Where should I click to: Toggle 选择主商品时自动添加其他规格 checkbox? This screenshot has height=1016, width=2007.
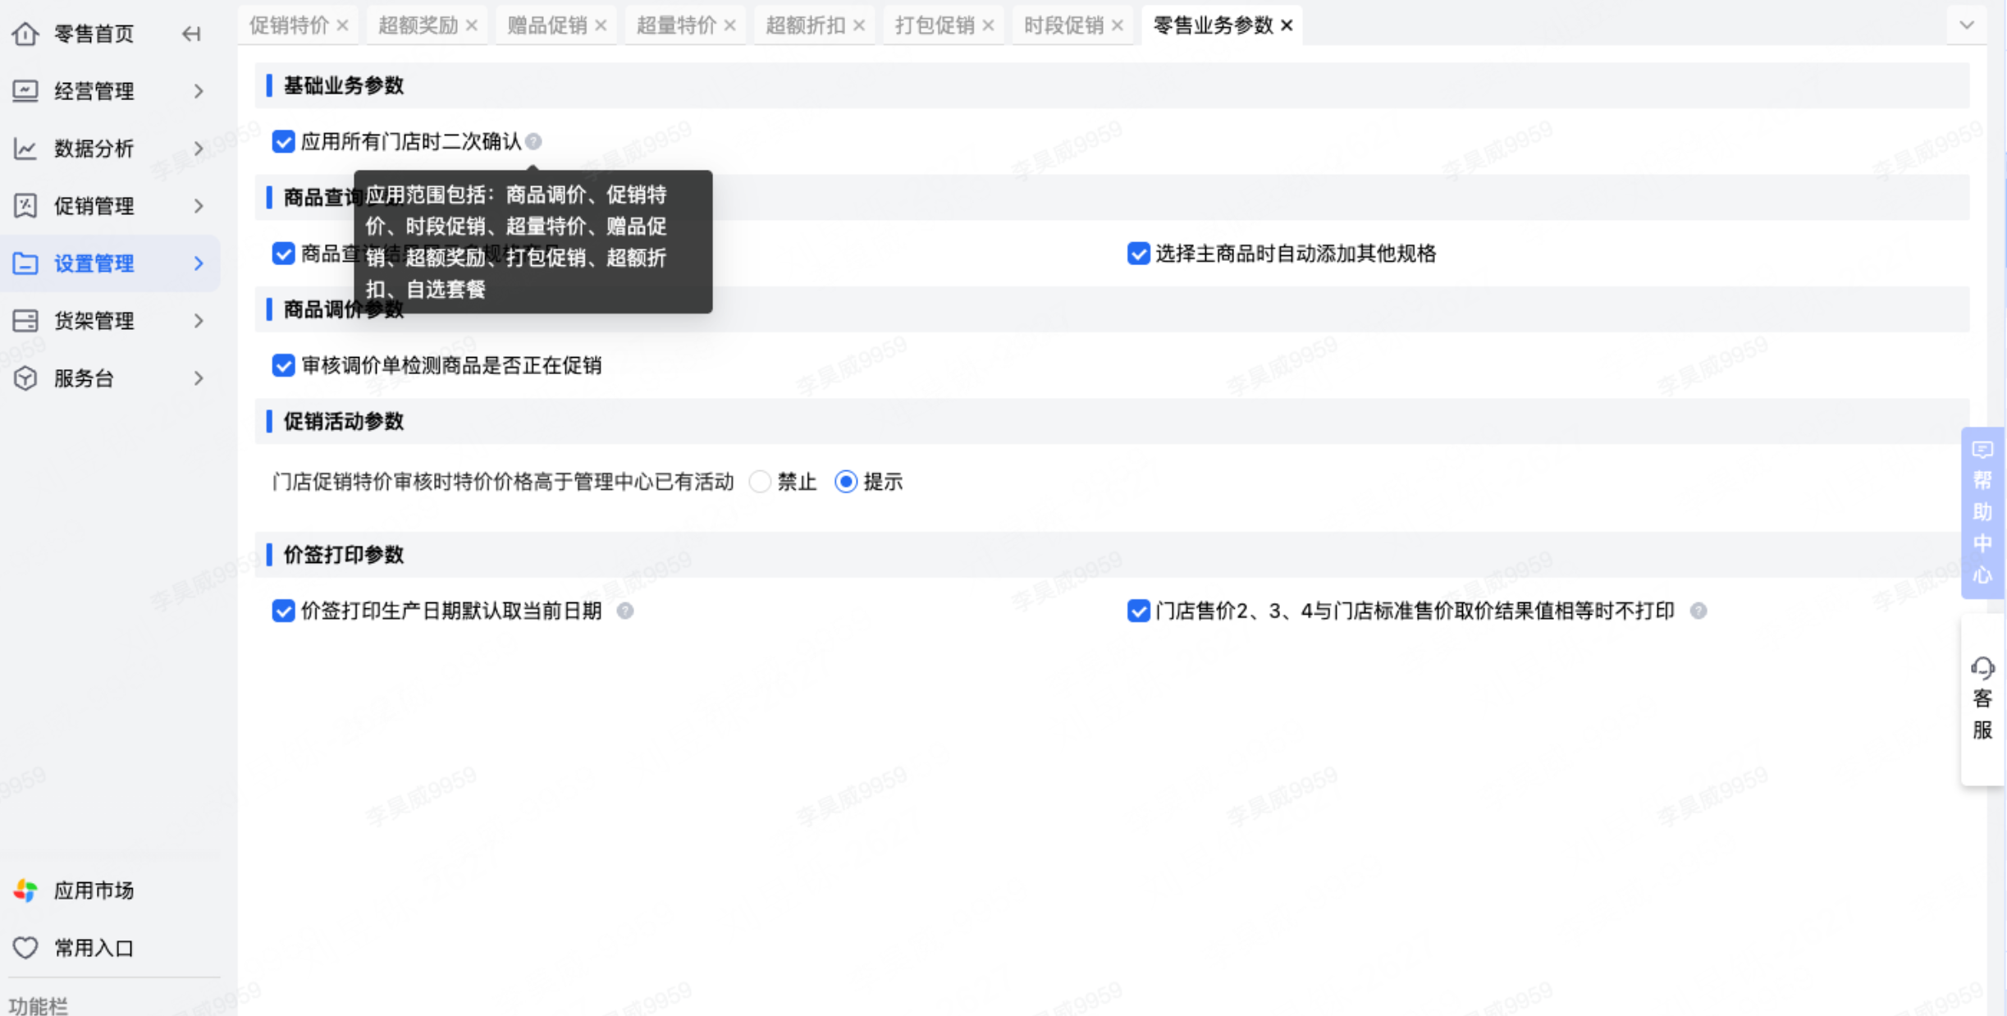tap(1138, 254)
